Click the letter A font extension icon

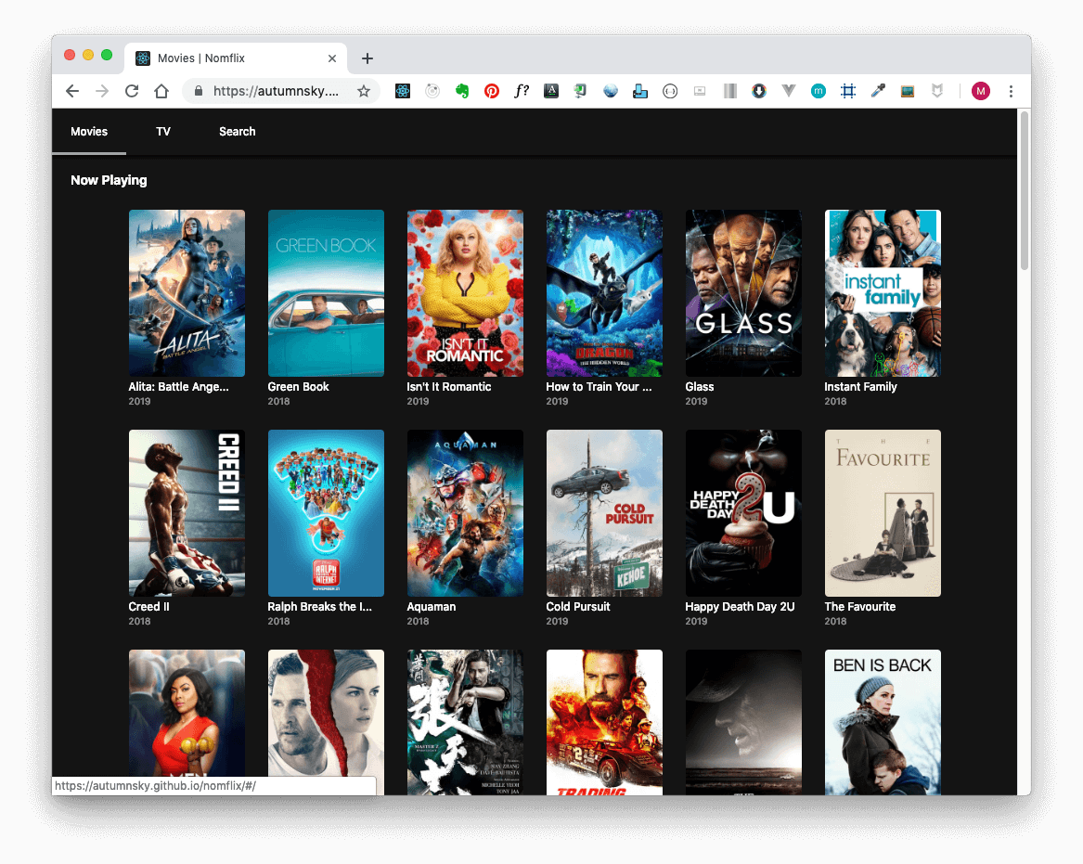(551, 91)
